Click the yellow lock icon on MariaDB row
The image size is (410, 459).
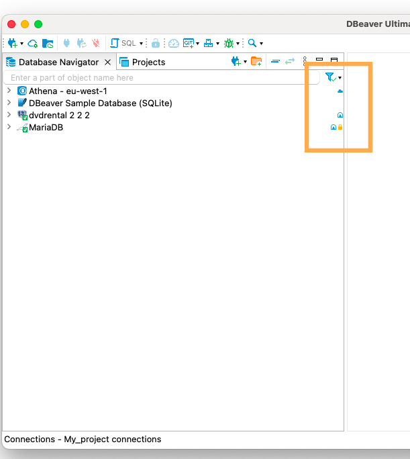(340, 127)
